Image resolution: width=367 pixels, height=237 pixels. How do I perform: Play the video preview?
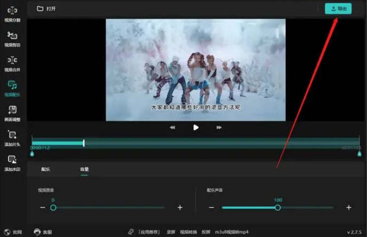coord(196,128)
